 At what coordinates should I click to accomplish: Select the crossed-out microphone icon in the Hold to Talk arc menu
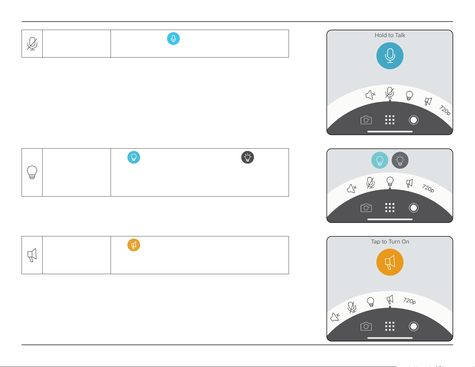pos(390,93)
